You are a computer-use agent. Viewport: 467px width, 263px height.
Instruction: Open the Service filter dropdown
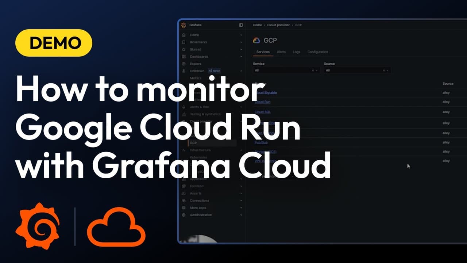click(286, 70)
